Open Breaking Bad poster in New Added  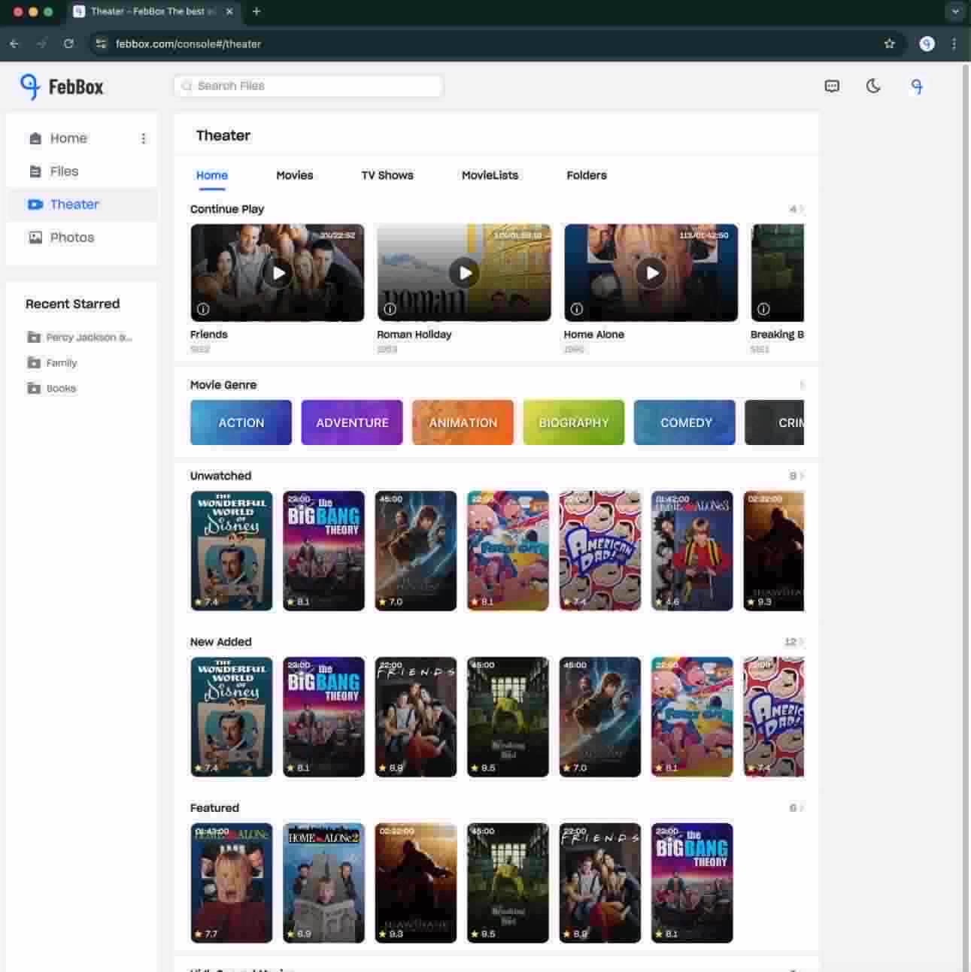(508, 717)
